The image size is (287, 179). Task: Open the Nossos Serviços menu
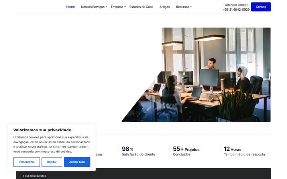point(93,7)
